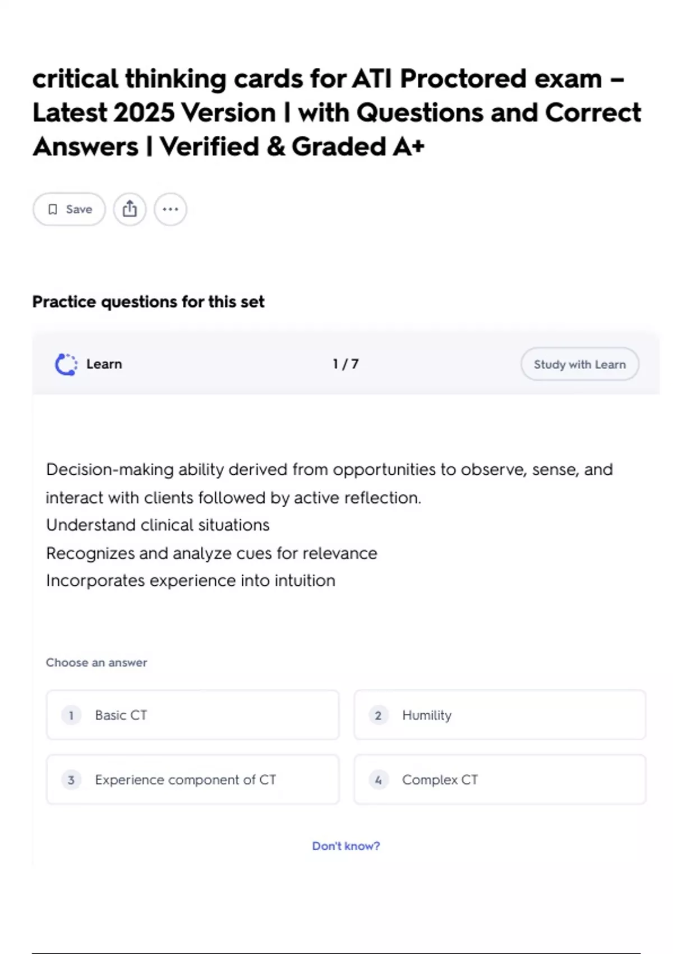Click the number 4 answer badge
The width and height of the screenshot is (673, 954).
[379, 780]
